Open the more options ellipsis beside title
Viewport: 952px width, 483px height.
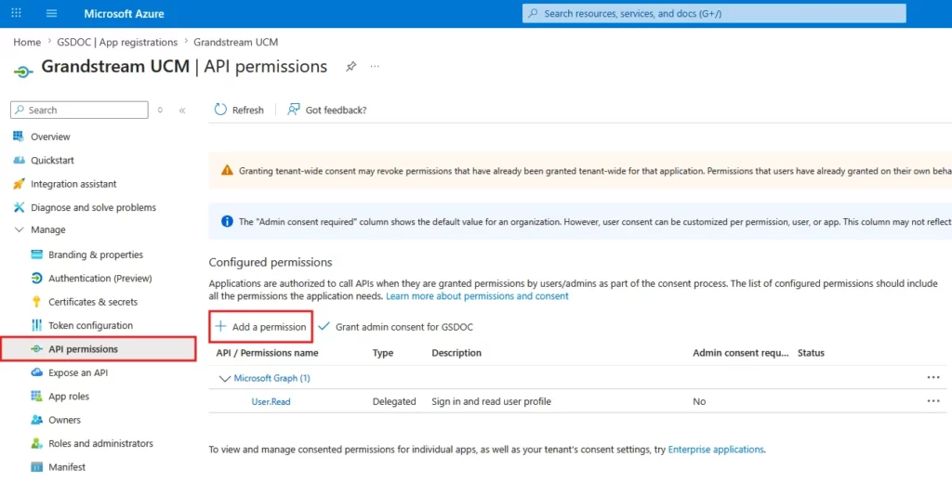pos(375,66)
